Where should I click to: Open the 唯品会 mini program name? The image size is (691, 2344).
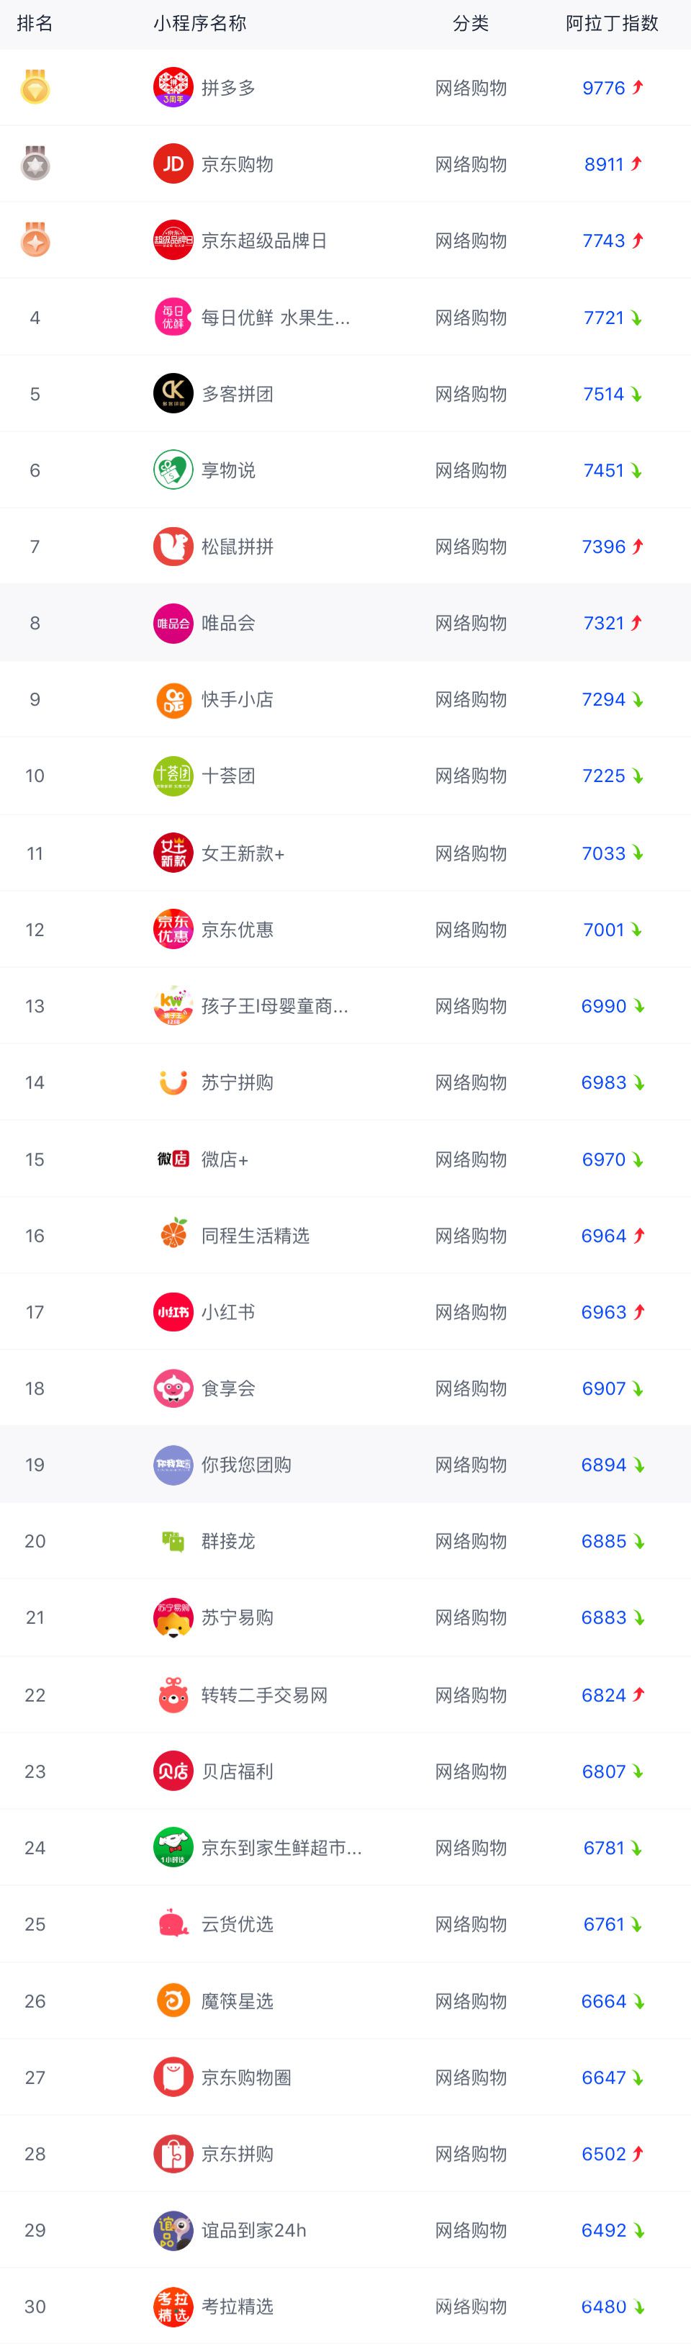point(228,624)
